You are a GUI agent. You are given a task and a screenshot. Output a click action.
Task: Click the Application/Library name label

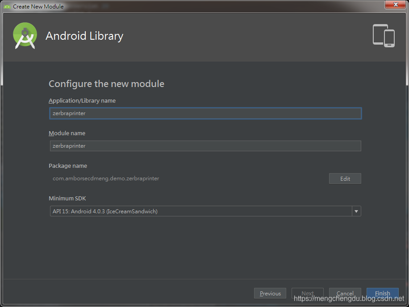point(82,100)
